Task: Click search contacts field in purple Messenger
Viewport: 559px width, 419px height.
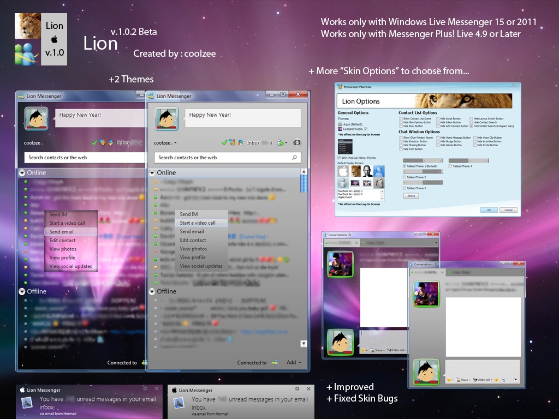Action: [85, 158]
